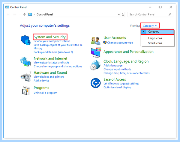Open the Programs disc icon

[x=26, y=90]
